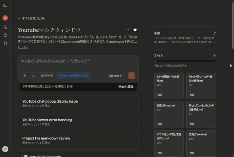This screenshot has width=234, height=157.
Task: Add a file with ファイル plus icon
Action: [x=214, y=56]
